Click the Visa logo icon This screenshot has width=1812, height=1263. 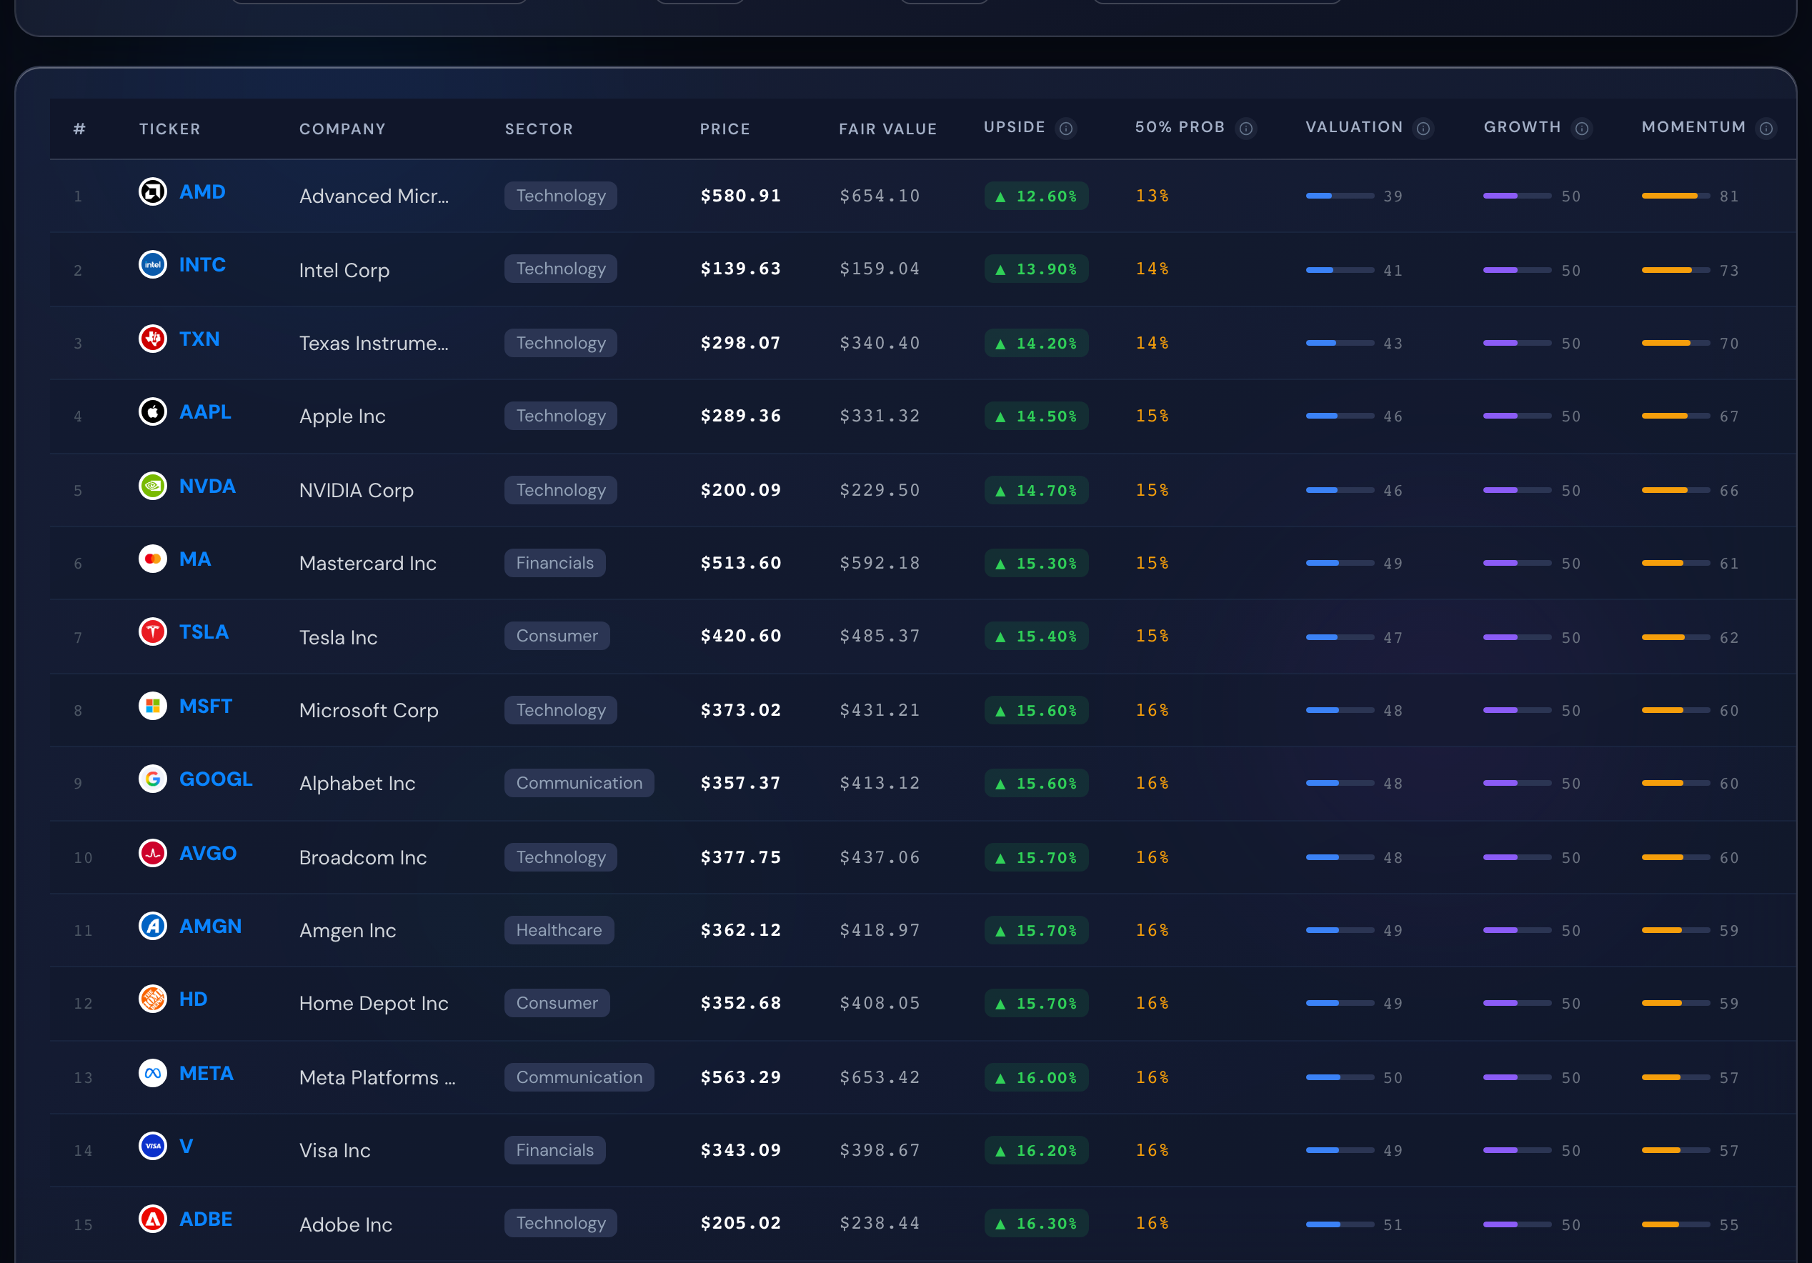pyautogui.click(x=152, y=1147)
